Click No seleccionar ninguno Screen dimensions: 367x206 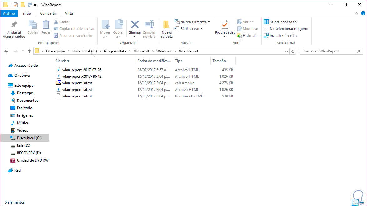pos(286,29)
